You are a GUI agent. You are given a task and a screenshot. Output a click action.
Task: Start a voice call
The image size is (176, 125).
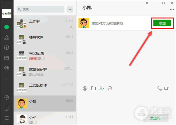[x=160, y=88]
